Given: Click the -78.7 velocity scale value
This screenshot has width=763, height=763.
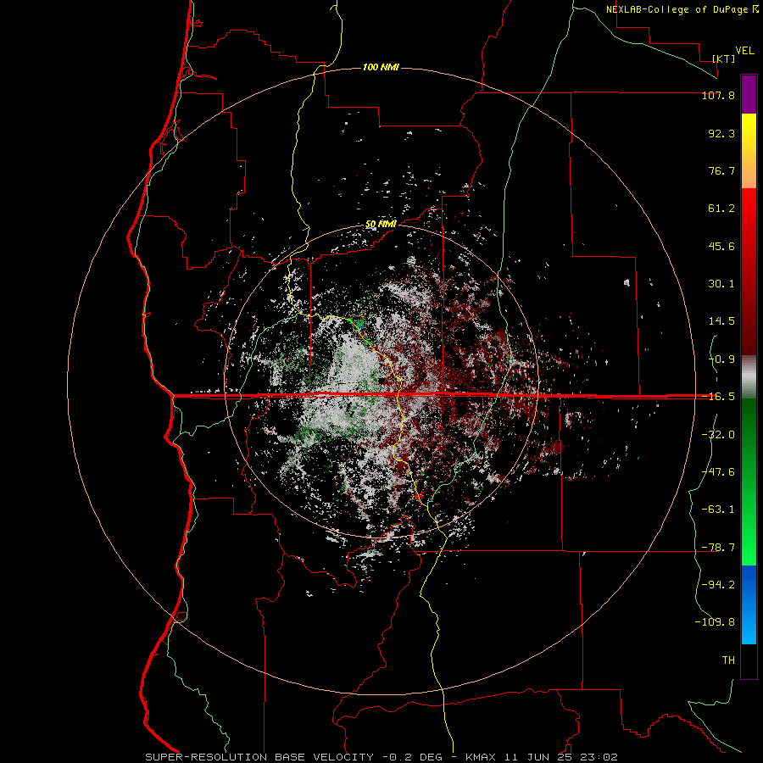Looking at the screenshot, I should coord(718,548).
